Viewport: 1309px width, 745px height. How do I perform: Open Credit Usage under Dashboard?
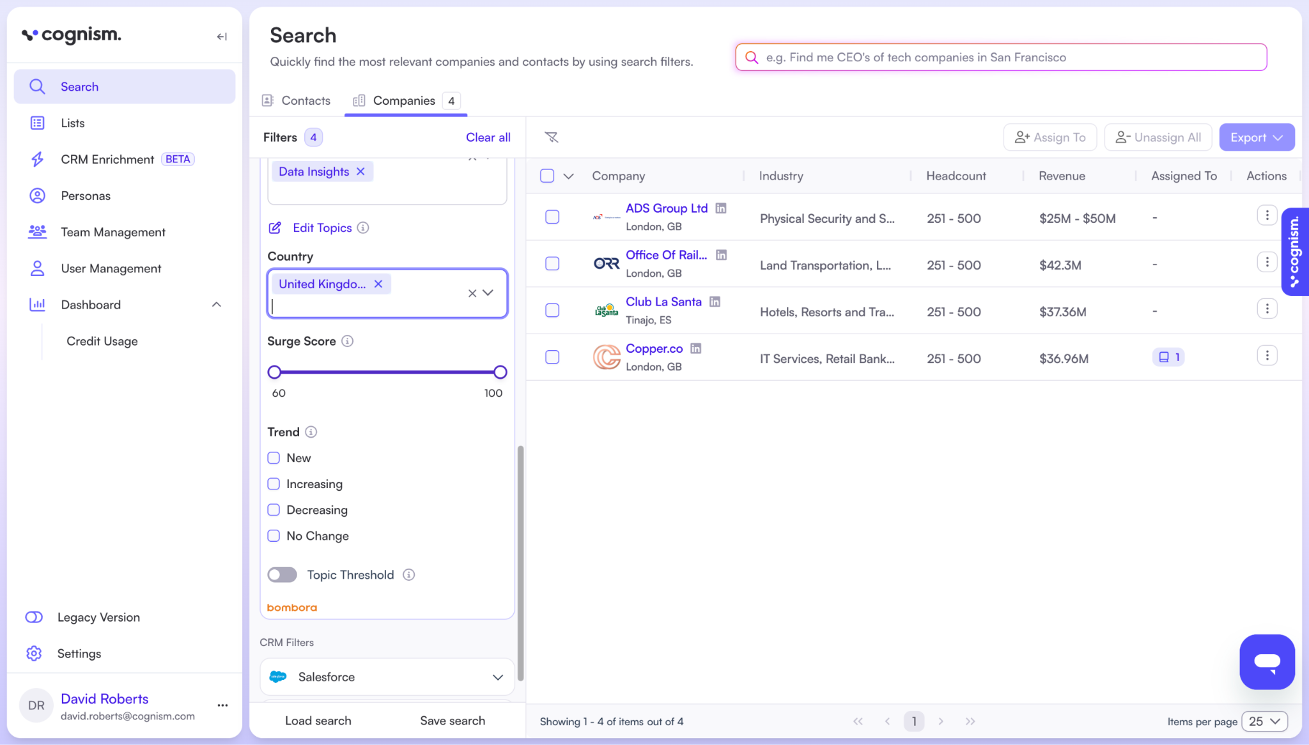102,341
